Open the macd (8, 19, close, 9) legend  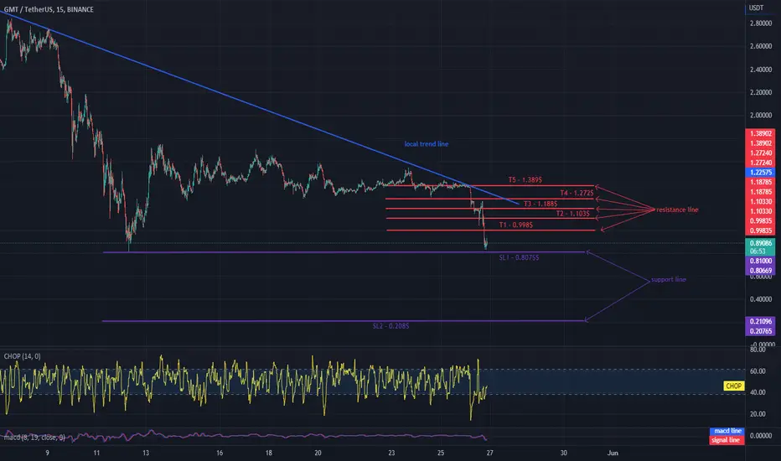pyautogui.click(x=34, y=438)
